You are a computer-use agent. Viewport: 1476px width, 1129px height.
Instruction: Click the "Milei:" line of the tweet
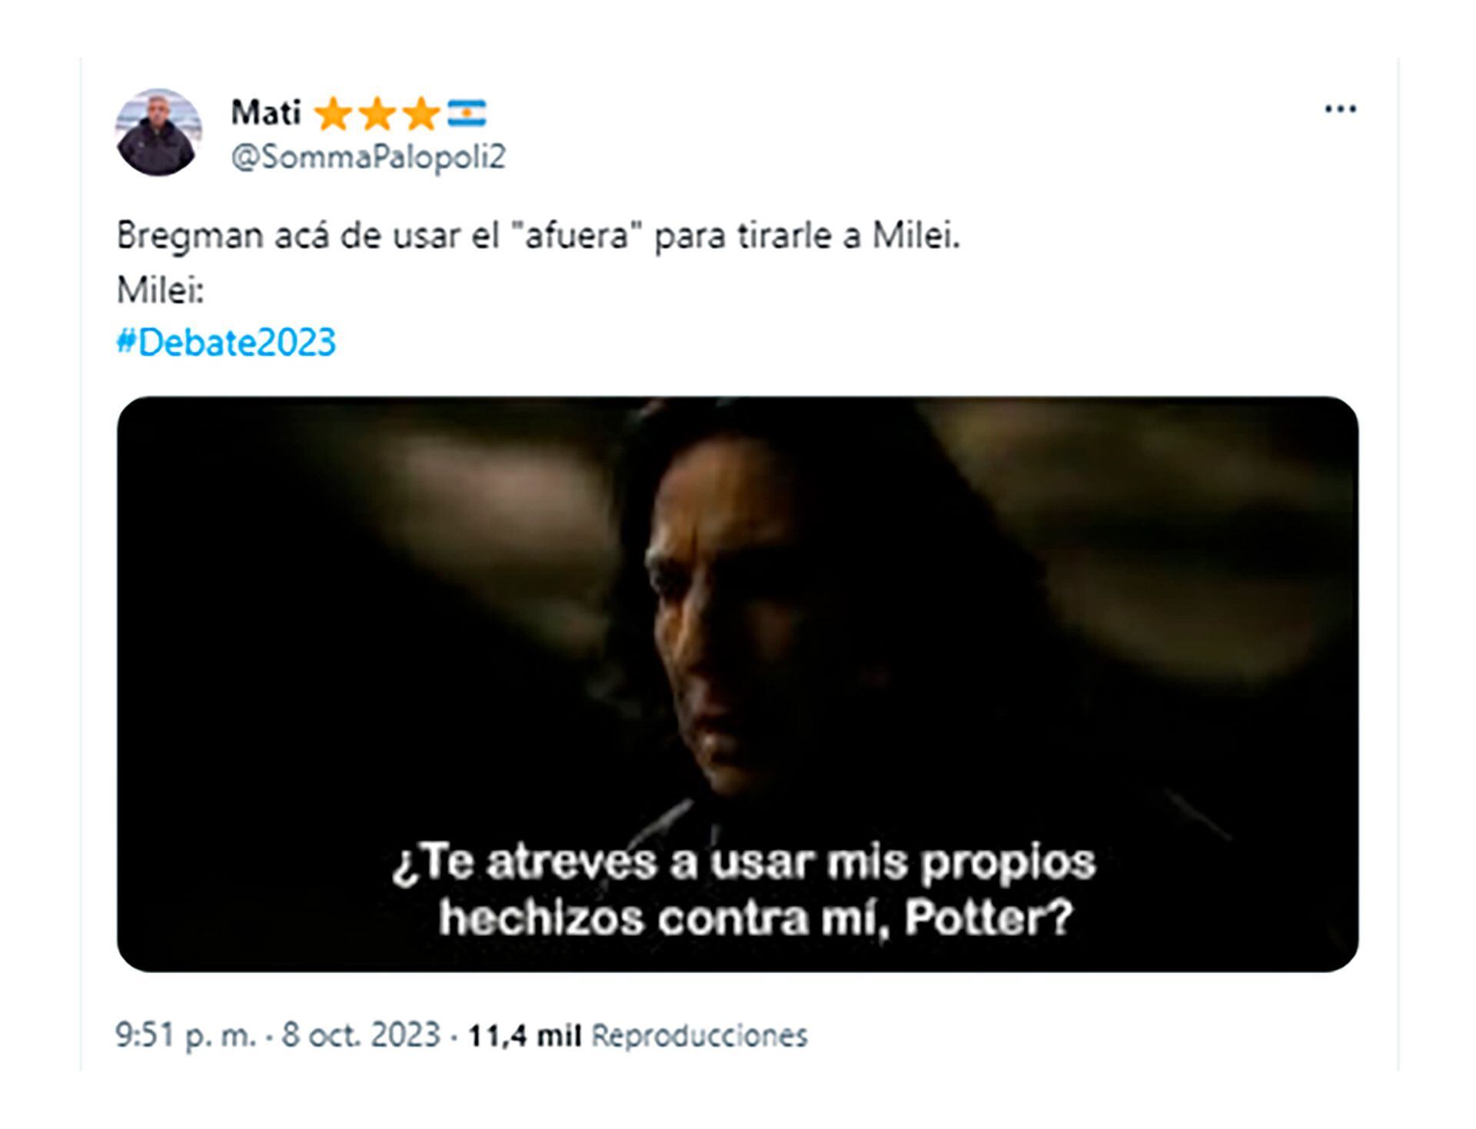161,291
